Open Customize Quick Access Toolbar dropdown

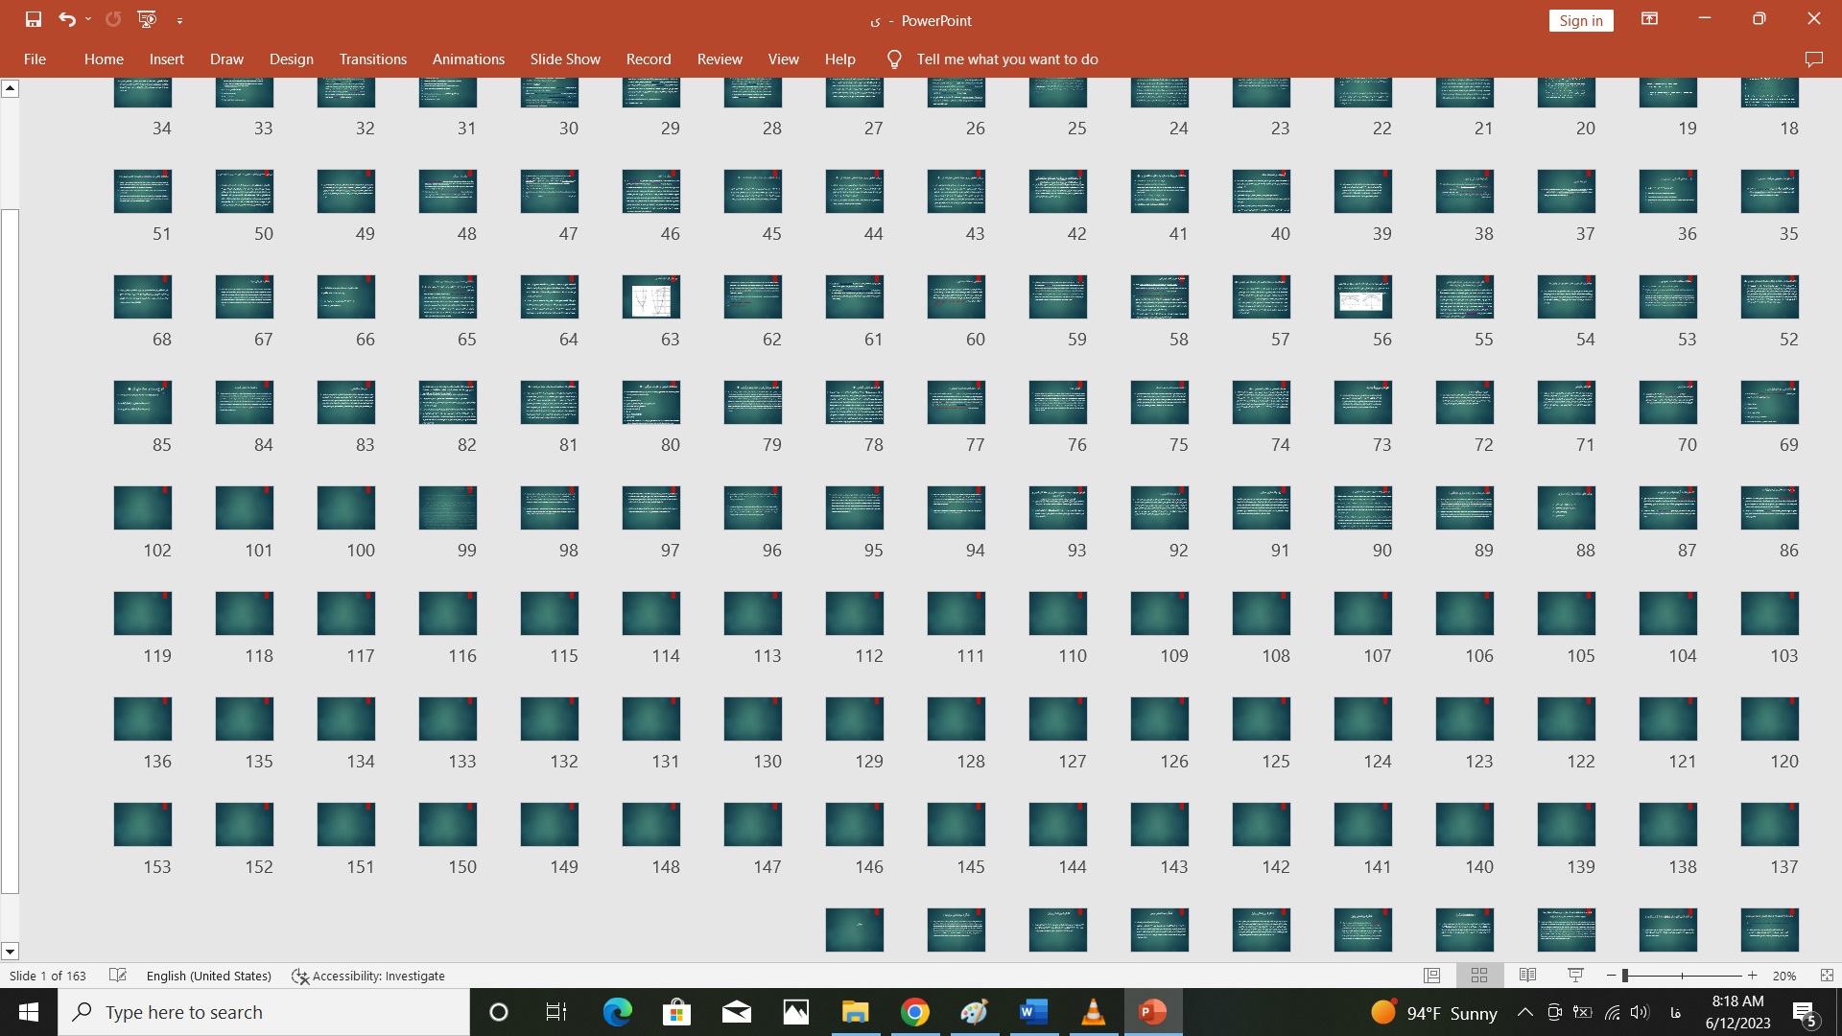(179, 20)
